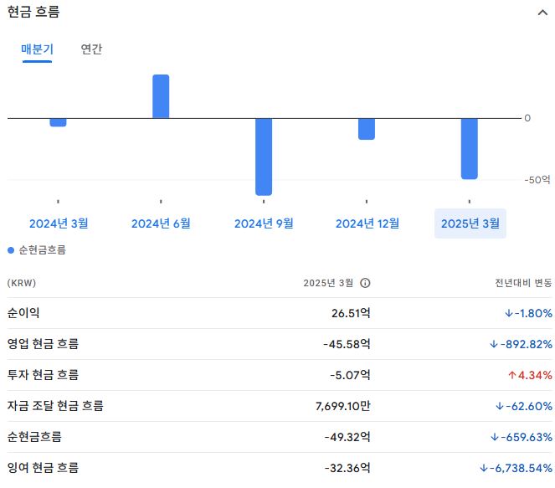Image resolution: width=555 pixels, height=488 pixels.
Task: Click the value -45.58억
Action: point(347,344)
